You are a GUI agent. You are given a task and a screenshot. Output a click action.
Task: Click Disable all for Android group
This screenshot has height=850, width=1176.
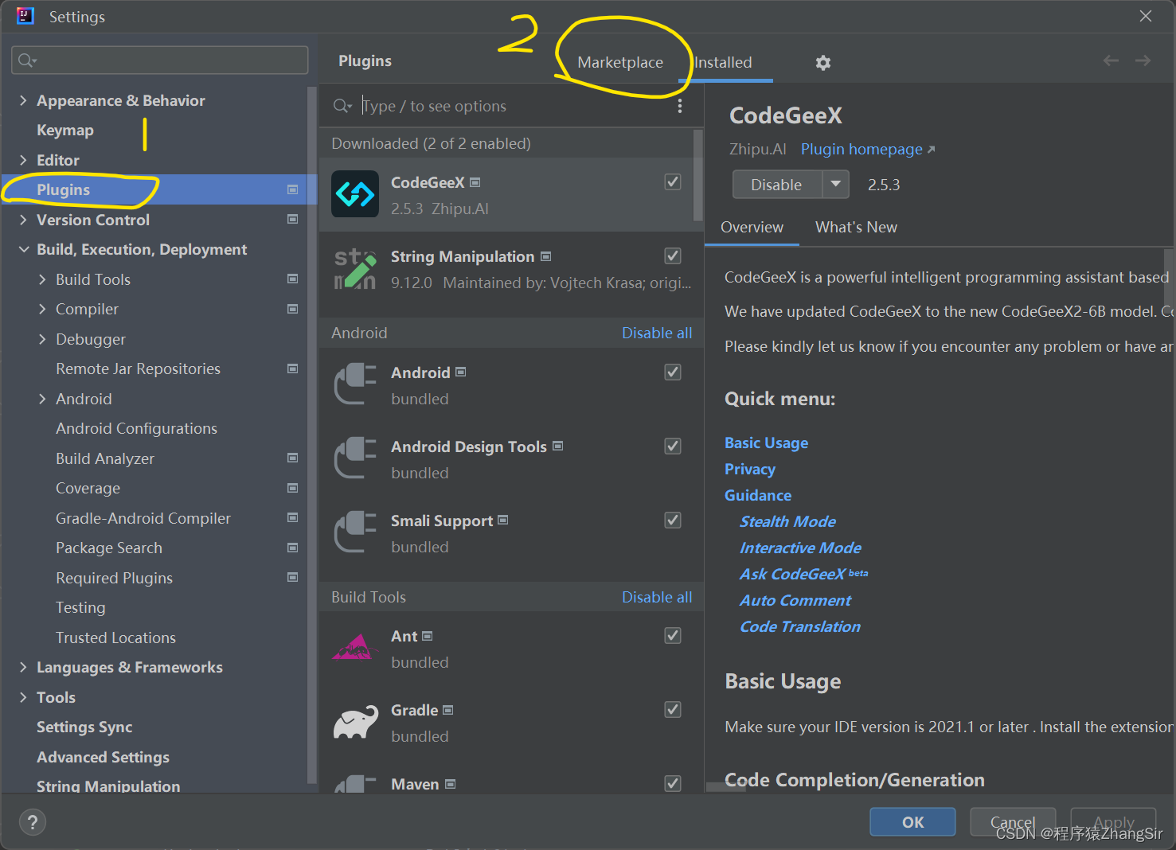click(657, 333)
